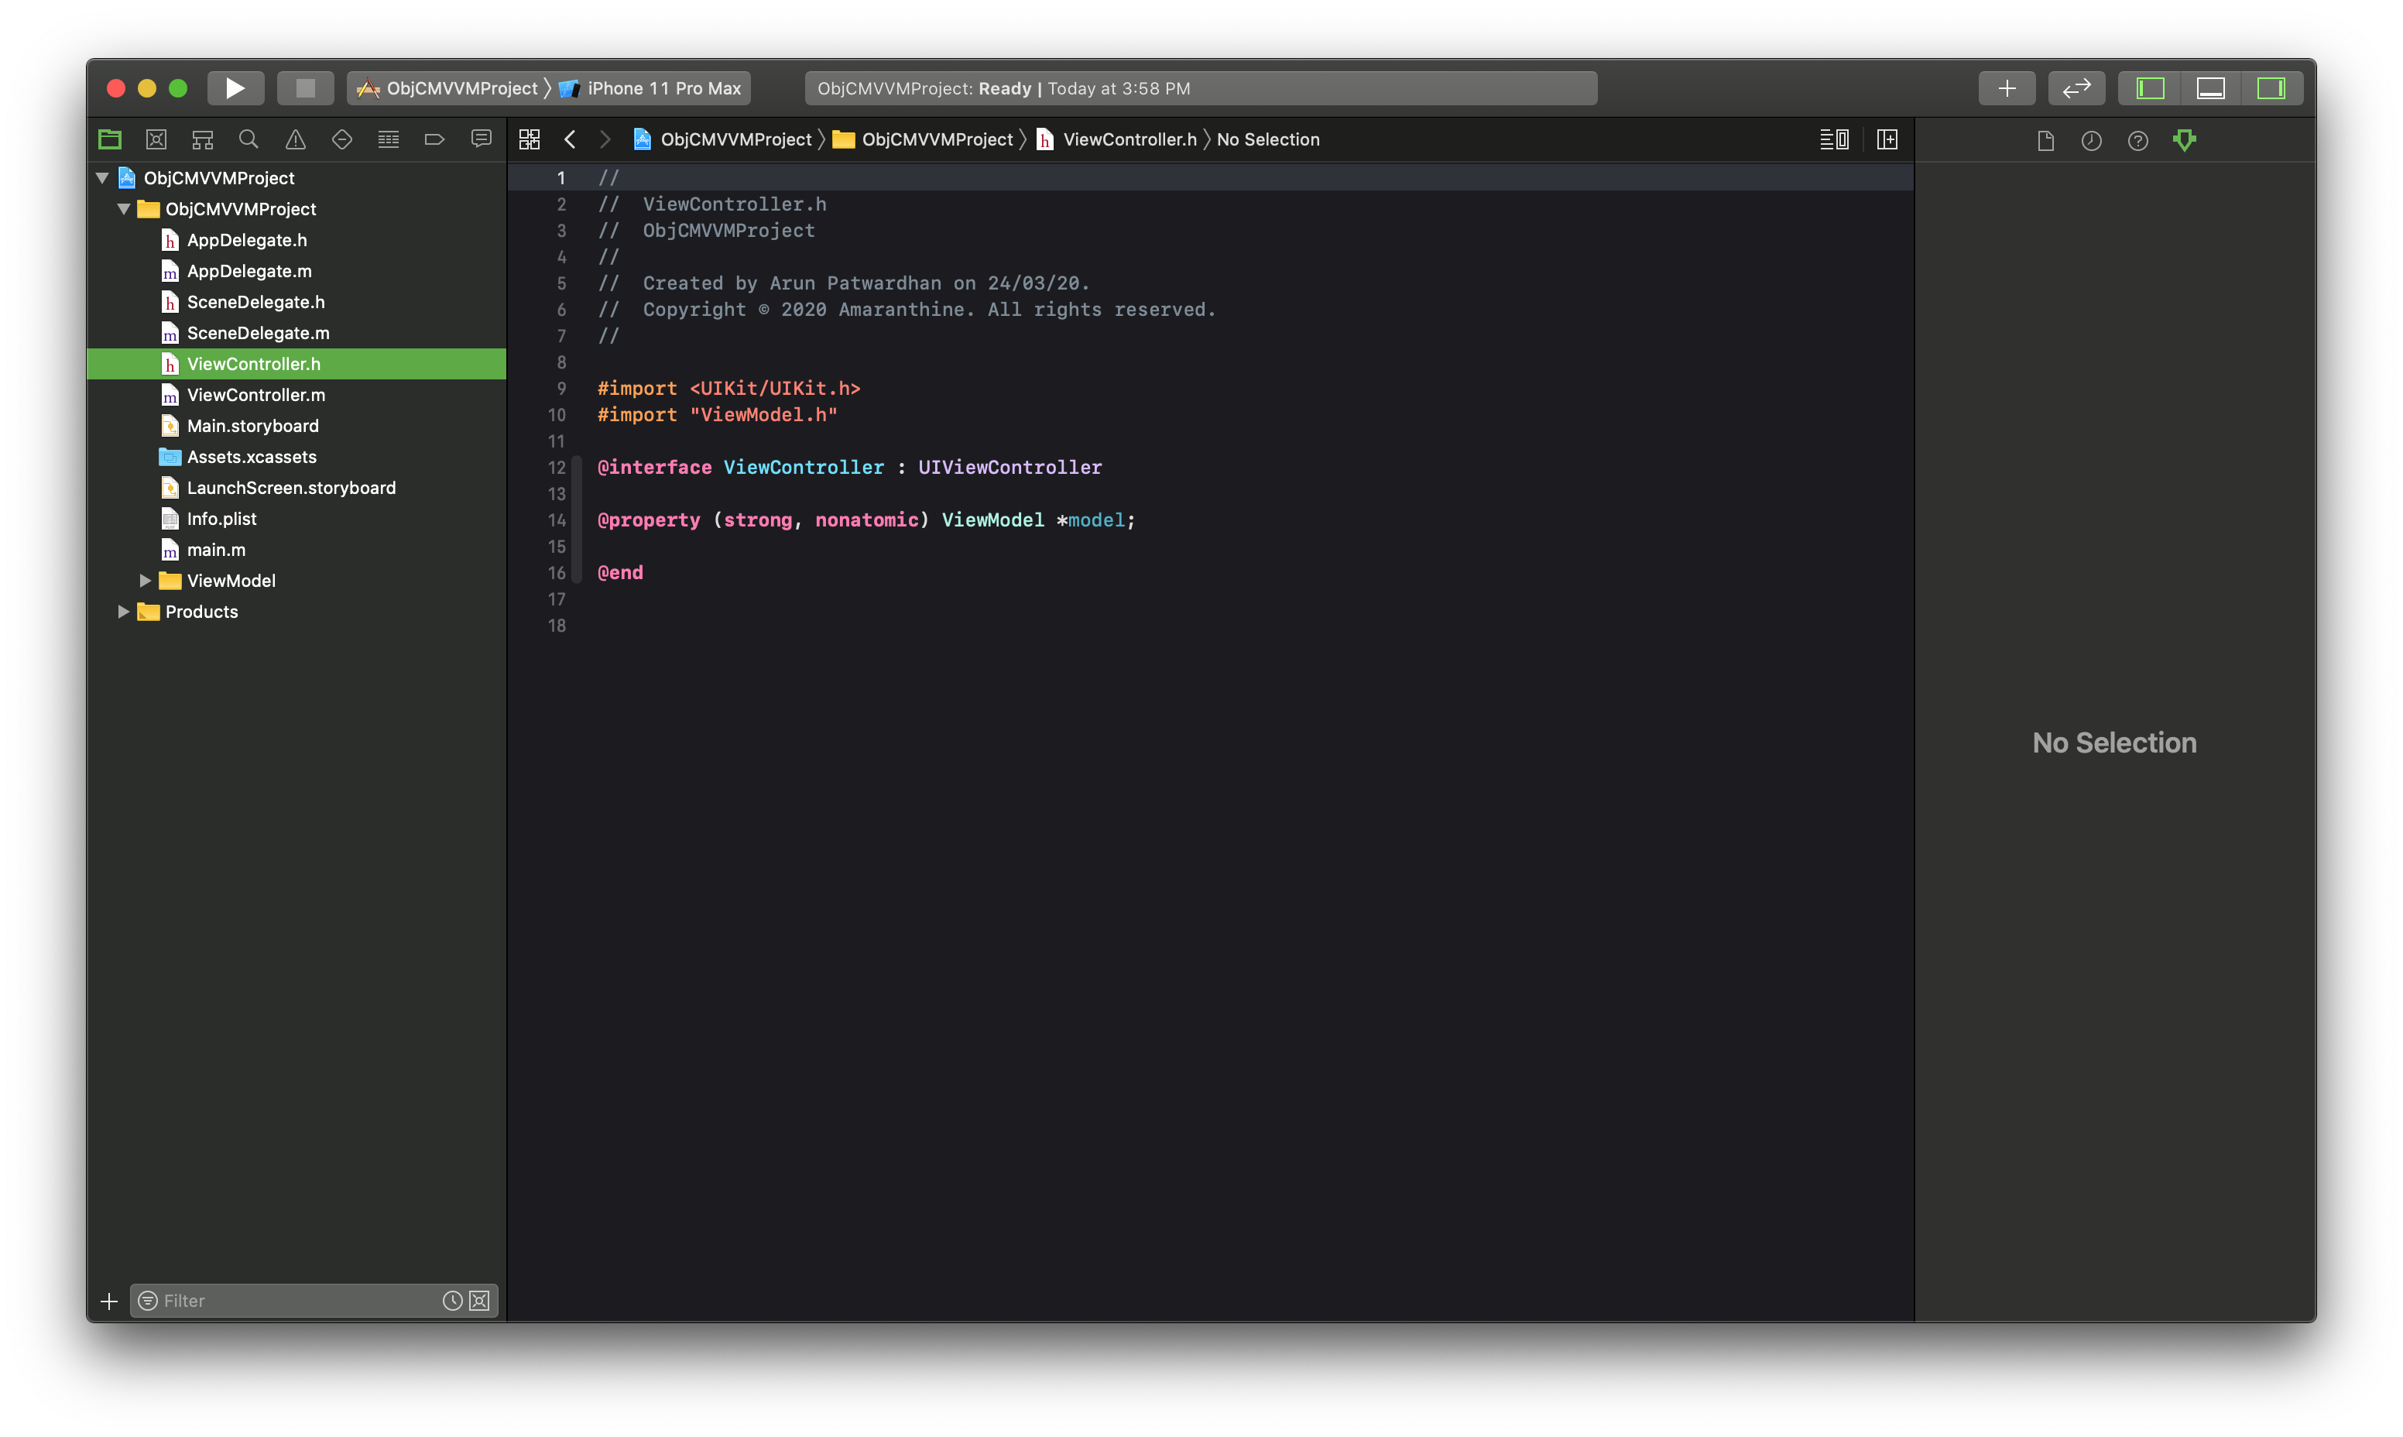Open the Issue navigator warning icon

(295, 139)
